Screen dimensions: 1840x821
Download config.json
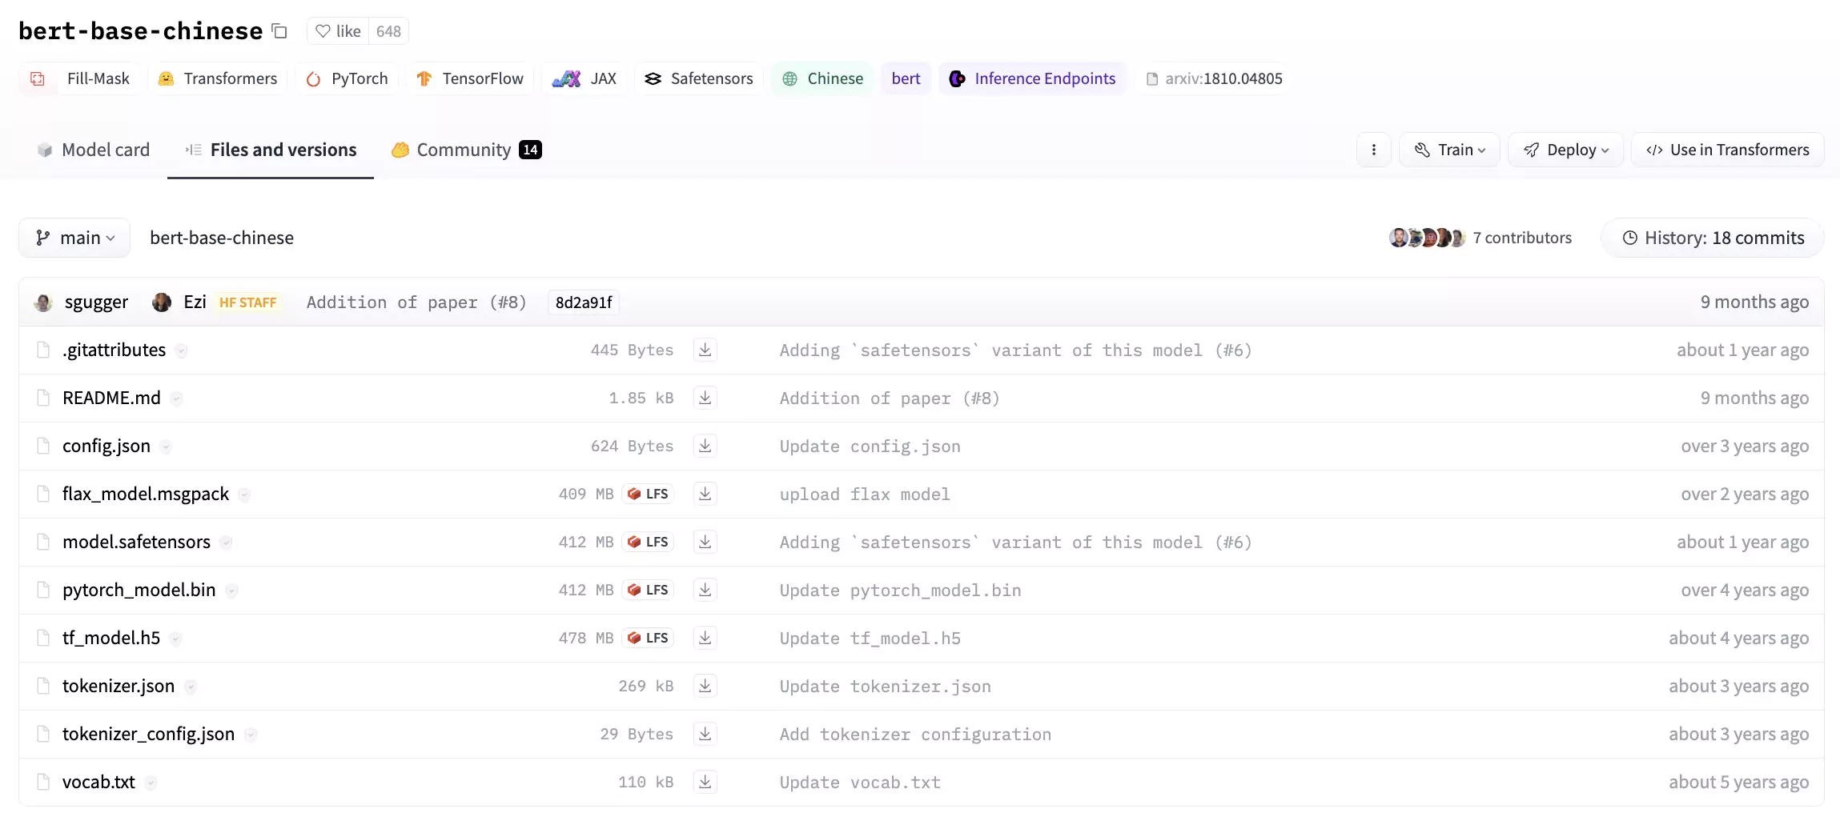click(x=705, y=446)
